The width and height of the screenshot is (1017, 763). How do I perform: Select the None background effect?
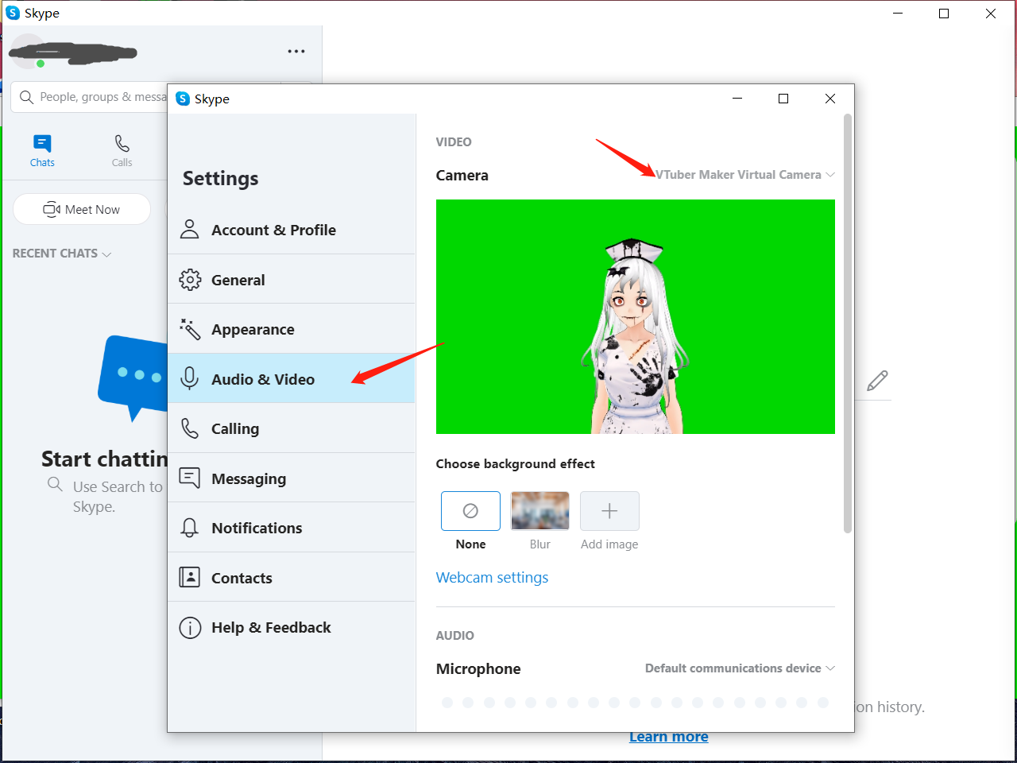click(470, 511)
